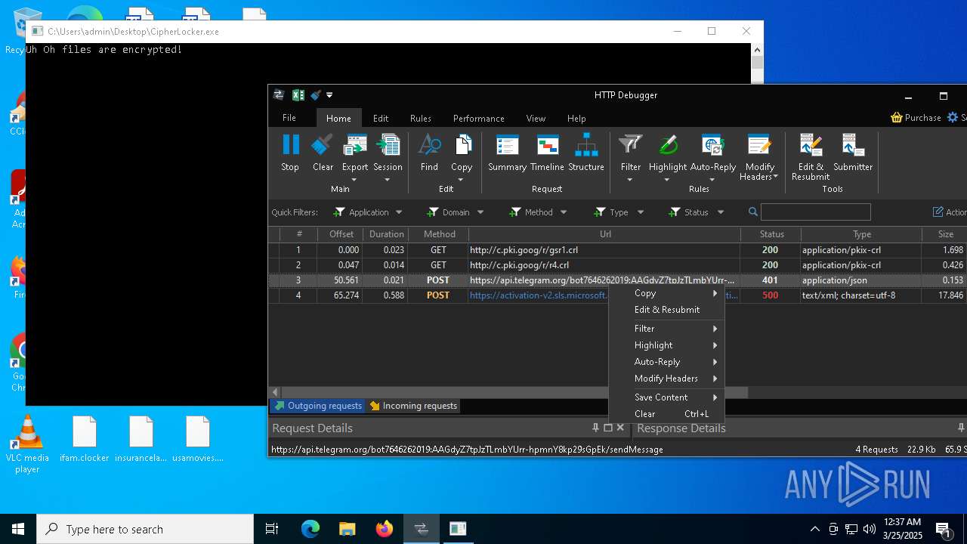Switch to Outgoing requests tab
This screenshot has height=544, width=967.
(317, 406)
